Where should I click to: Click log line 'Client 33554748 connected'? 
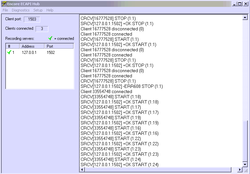(x=106, y=91)
